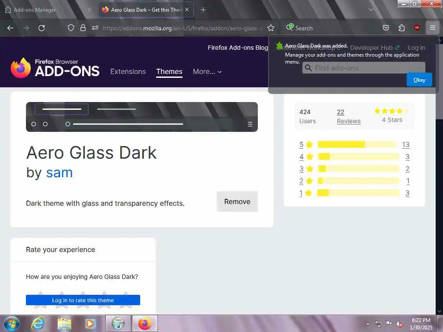The height and width of the screenshot is (332, 443).
Task: Open the site permissions icon in address bar
Action: 95,28
